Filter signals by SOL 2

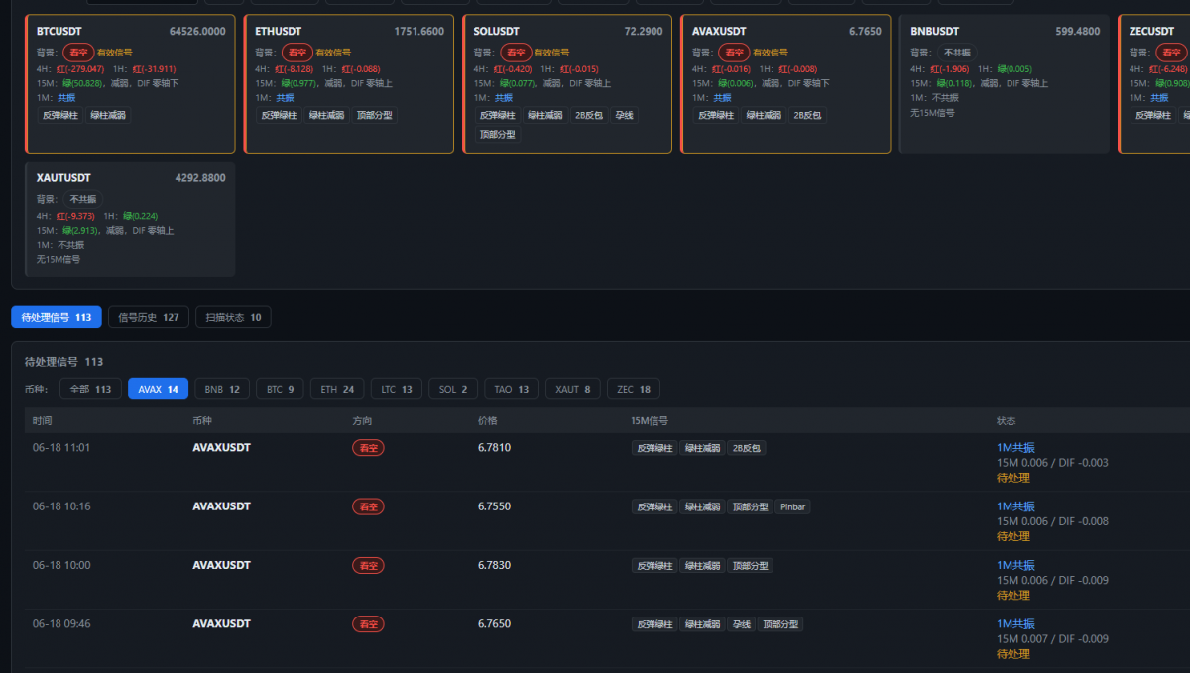(453, 389)
